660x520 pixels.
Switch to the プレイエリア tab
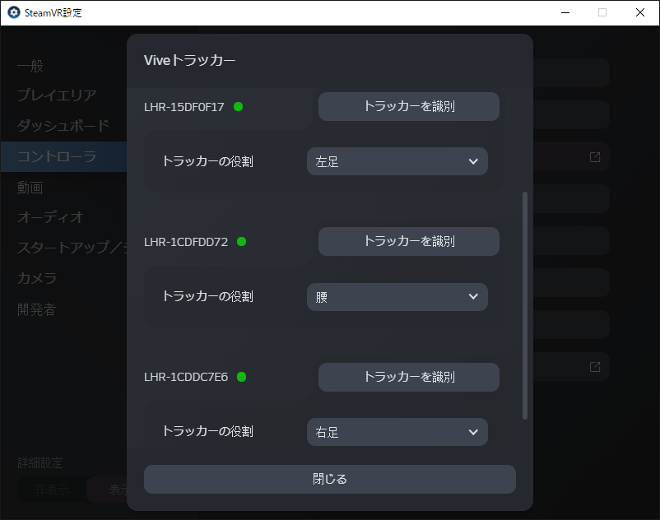click(57, 95)
